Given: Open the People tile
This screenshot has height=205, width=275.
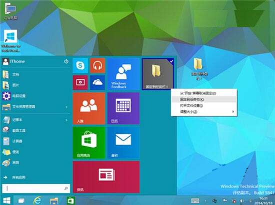Looking at the screenshot, I should click(x=89, y=108).
